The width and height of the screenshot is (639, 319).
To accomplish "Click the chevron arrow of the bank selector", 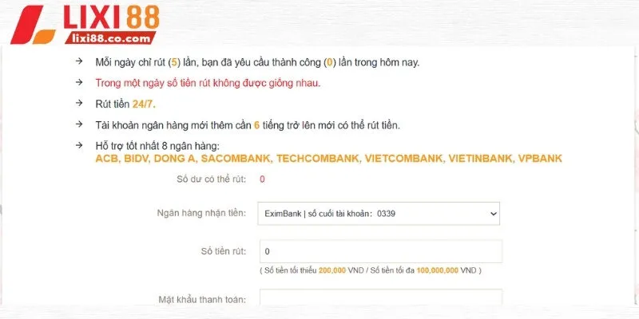I will (x=492, y=214).
